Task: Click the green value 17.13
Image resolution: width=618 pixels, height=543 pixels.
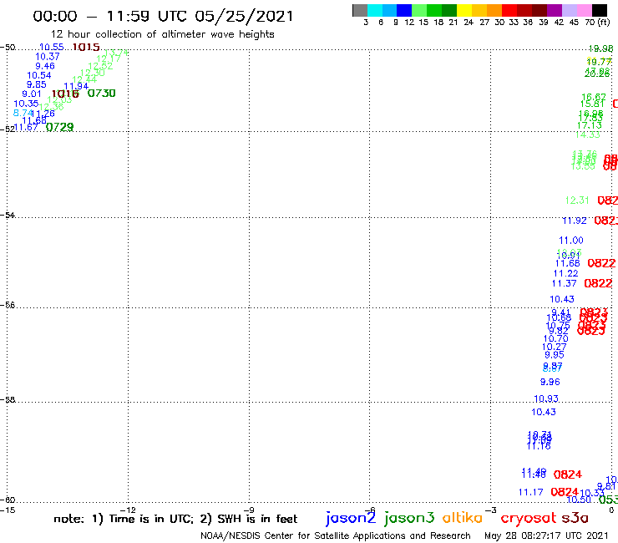Action: (590, 125)
